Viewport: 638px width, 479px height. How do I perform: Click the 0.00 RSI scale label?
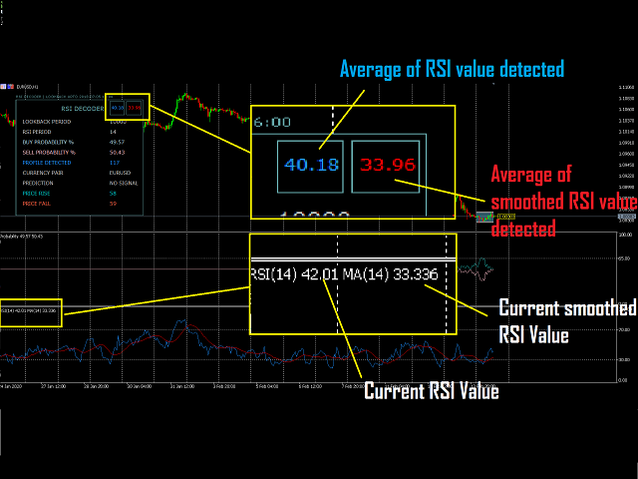(623, 380)
